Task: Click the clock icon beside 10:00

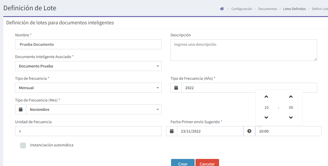Action: point(249,131)
